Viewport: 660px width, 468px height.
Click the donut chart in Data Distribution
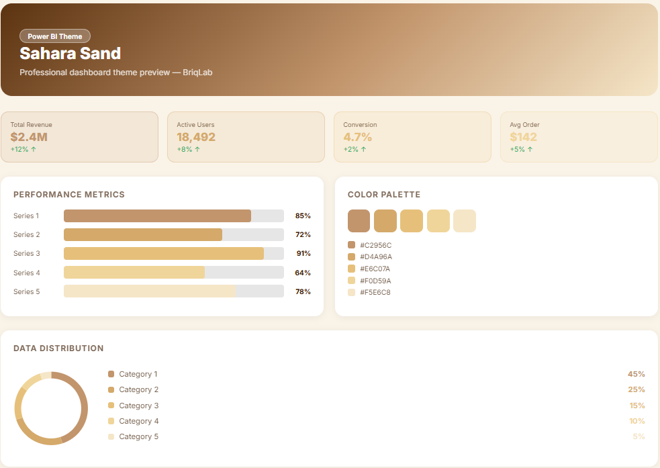point(52,408)
